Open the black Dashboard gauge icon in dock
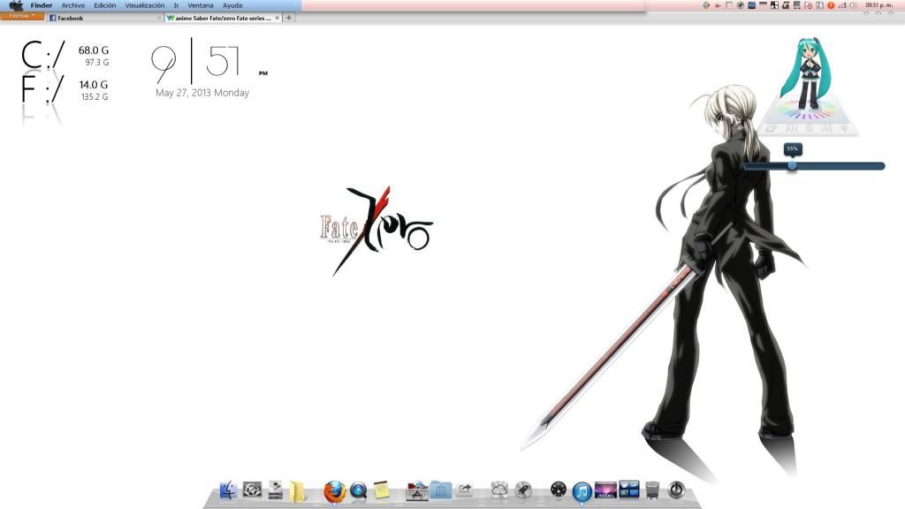 (x=559, y=490)
